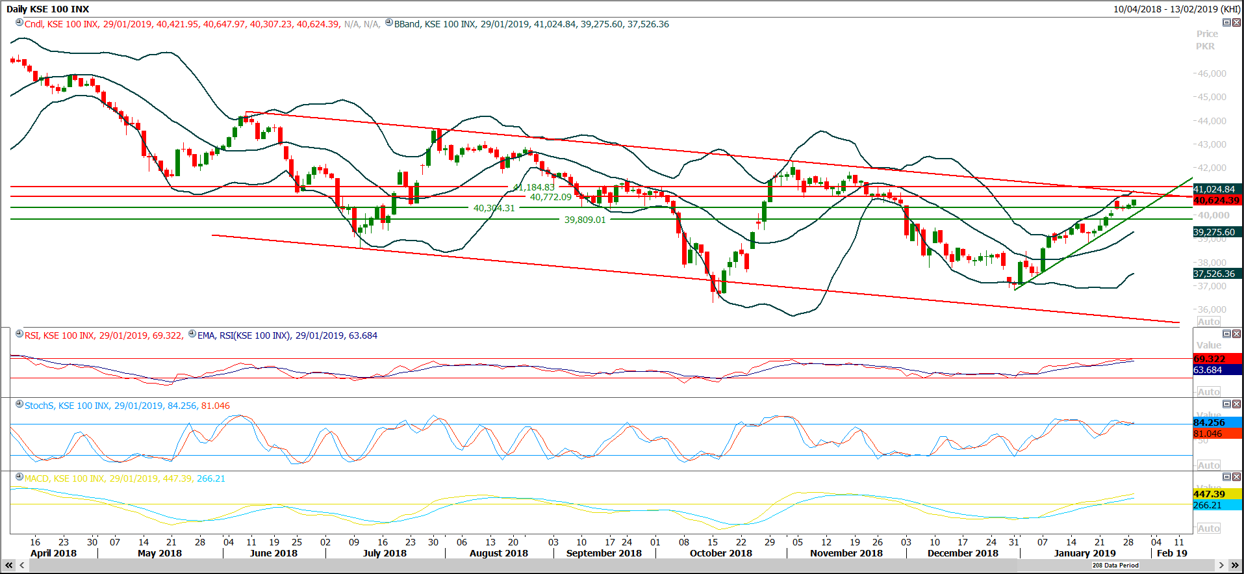Click the June 2018 month label
1244x574 pixels.
[273, 553]
